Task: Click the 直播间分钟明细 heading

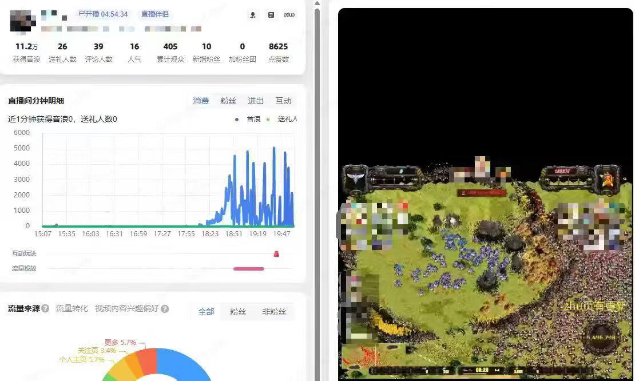Action: tap(36, 101)
